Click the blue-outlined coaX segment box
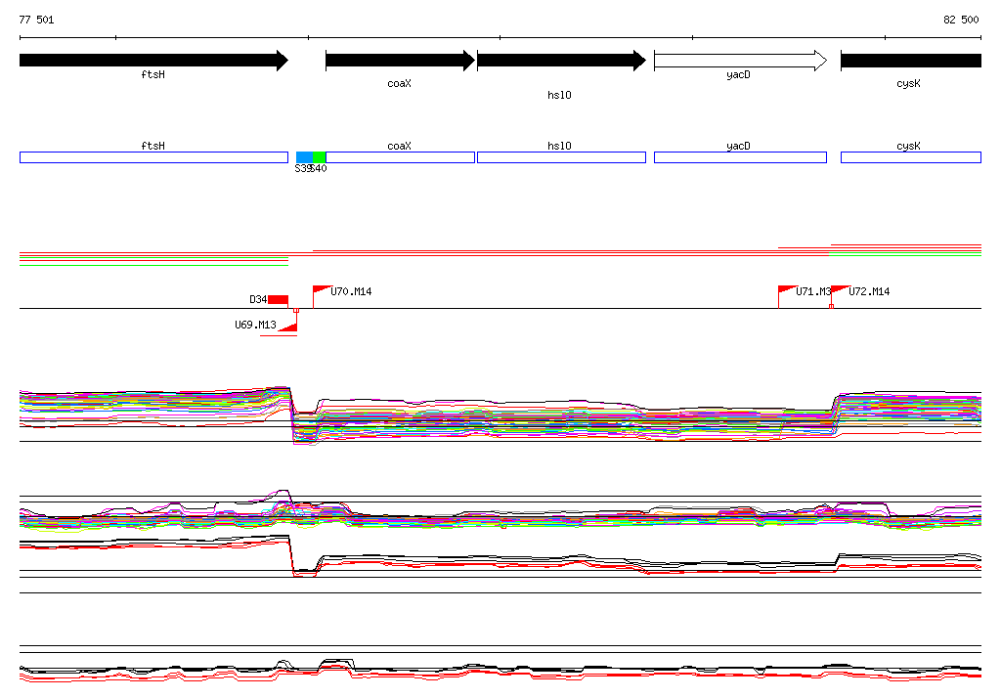 (400, 157)
